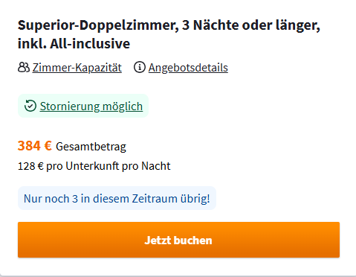The height and width of the screenshot is (277, 356).
Task: Book the room with Jetzt buchen
Action: tap(178, 240)
